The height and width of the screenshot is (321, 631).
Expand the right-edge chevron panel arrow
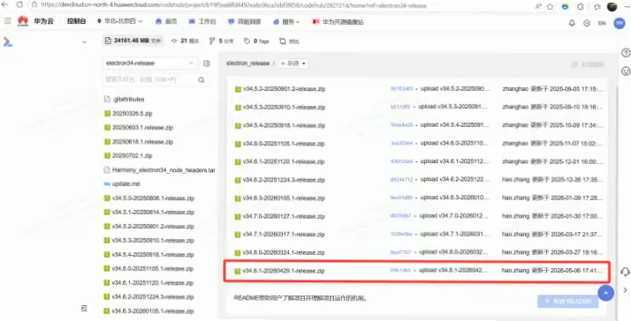pyautogui.click(x=625, y=289)
